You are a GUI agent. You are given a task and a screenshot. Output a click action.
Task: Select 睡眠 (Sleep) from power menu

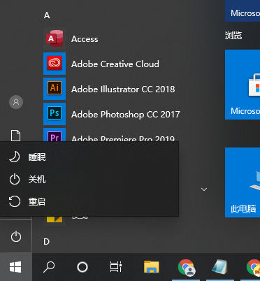[x=89, y=157]
